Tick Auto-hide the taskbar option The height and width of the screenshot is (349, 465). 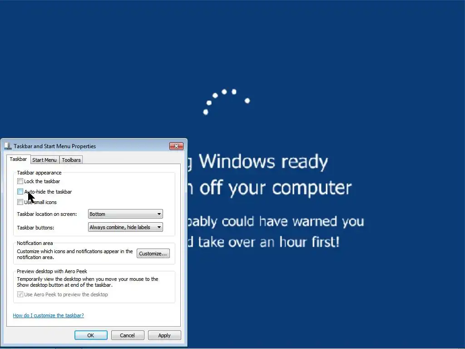click(x=20, y=191)
